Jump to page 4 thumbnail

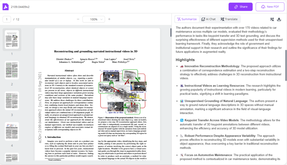[x=12, y=131]
